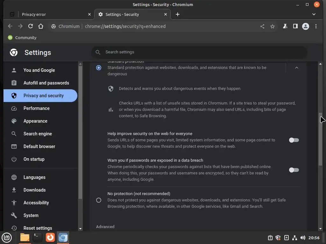326x244 pixels.
Task: Click the search magnifier icon in settings
Action: pyautogui.click(x=98, y=52)
